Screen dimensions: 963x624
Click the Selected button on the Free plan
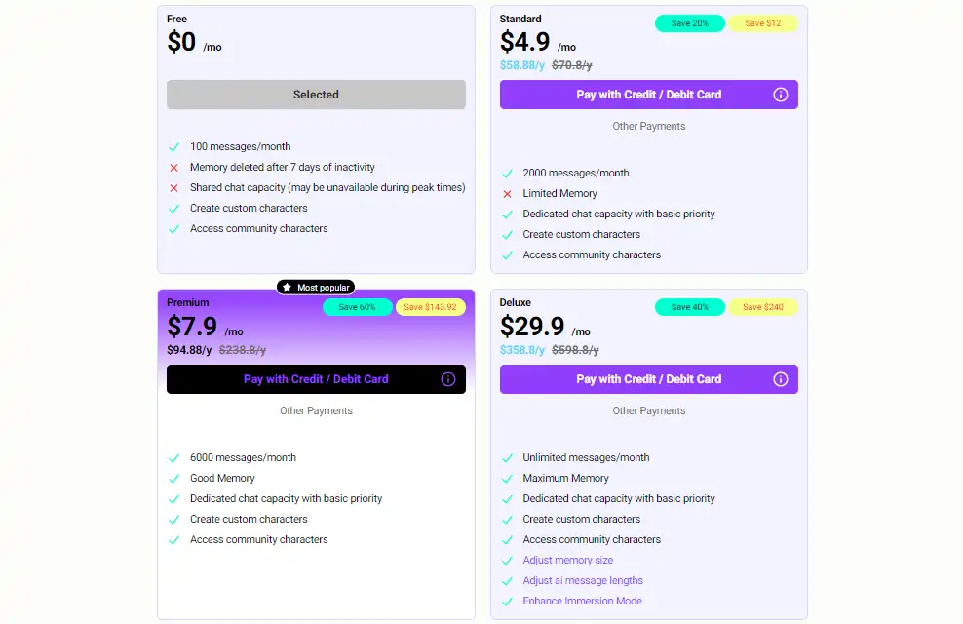[316, 95]
